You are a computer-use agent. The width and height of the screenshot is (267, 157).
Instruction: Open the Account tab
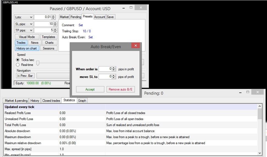(100, 17)
